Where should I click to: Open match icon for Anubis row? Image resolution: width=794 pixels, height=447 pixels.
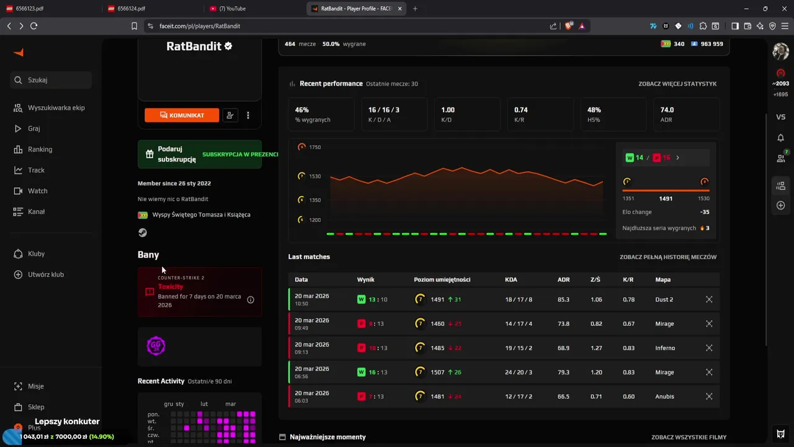(x=709, y=396)
